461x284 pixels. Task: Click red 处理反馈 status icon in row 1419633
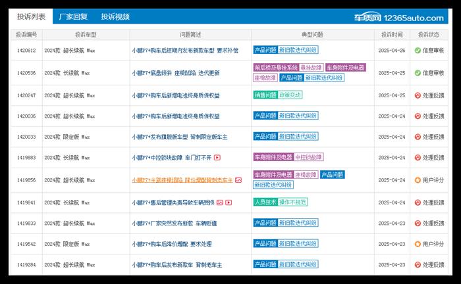pos(418,224)
